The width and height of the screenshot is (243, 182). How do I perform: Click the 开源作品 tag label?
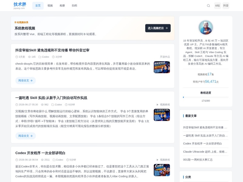[x=165, y=57]
